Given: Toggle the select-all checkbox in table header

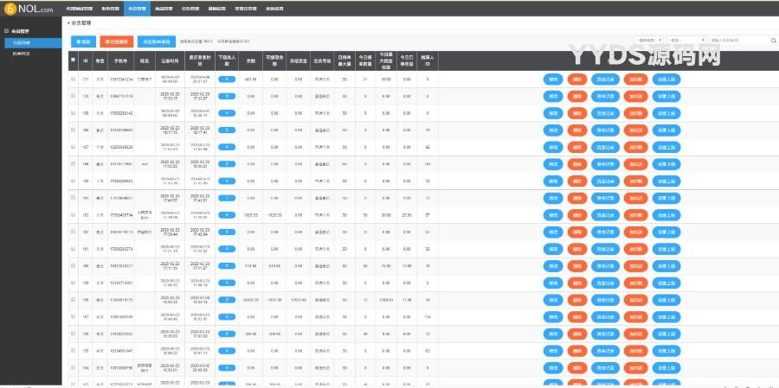Looking at the screenshot, I should pyautogui.click(x=73, y=59).
